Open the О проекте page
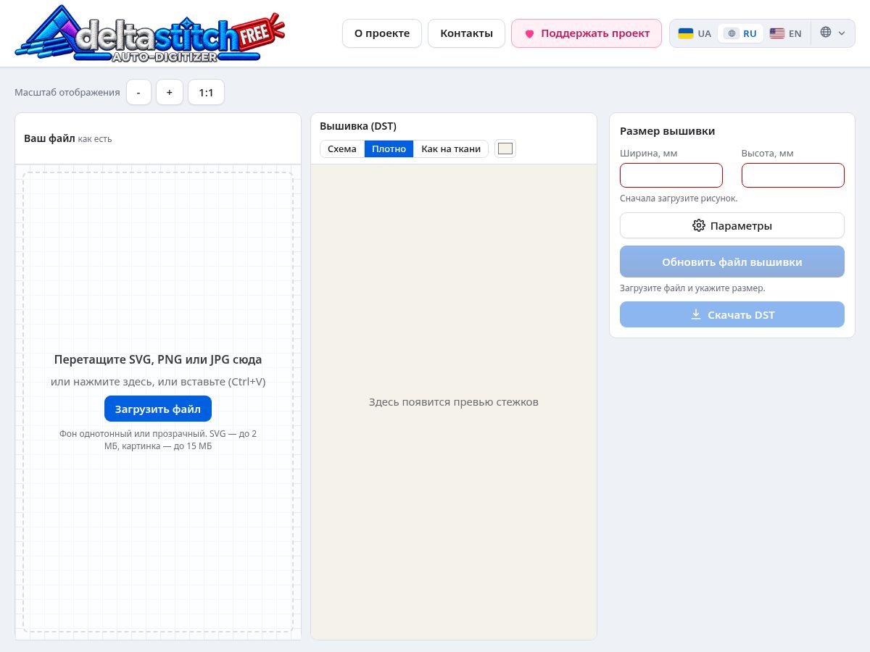The width and height of the screenshot is (870, 652). [x=382, y=33]
